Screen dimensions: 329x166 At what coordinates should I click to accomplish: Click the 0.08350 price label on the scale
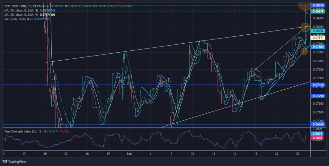(318, 5)
